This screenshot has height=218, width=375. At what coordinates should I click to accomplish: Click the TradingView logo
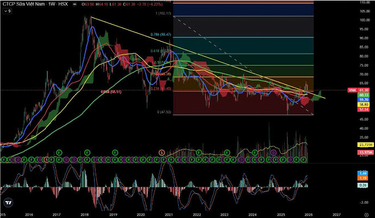[x=8, y=202]
